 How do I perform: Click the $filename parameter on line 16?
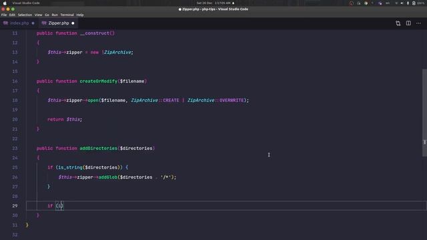tap(132, 81)
